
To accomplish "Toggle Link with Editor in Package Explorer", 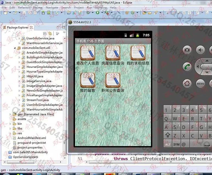I will [50, 33].
